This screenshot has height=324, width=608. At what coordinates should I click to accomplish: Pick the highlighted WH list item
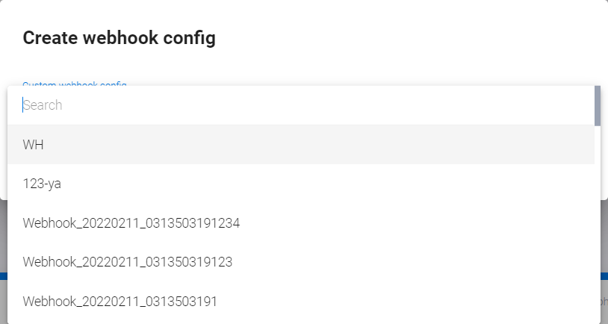299,145
